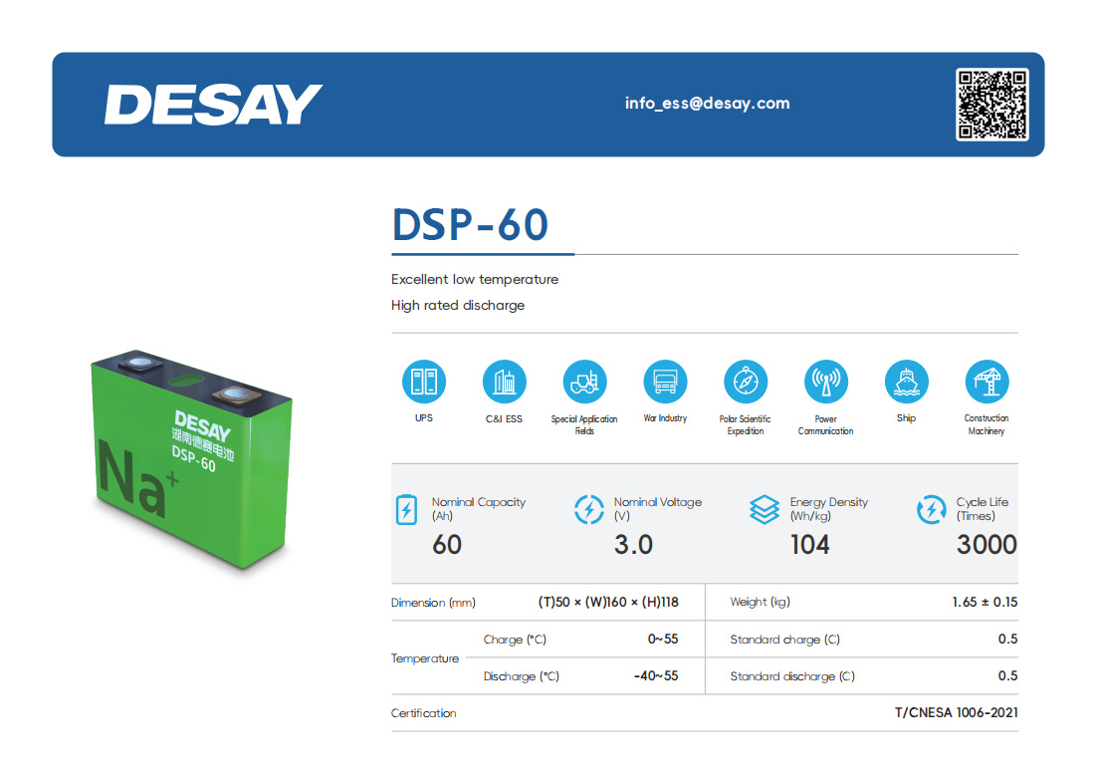
Task: Click the T/CNESA 1006-2021 certification value
Action: point(956,713)
